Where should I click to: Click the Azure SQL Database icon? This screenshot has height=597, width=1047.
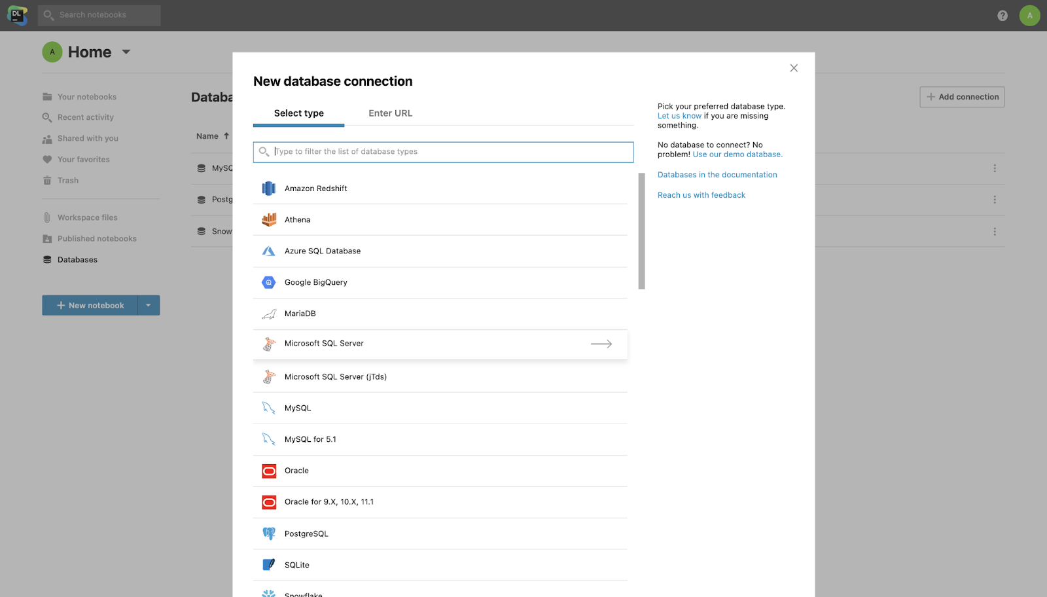tap(268, 251)
